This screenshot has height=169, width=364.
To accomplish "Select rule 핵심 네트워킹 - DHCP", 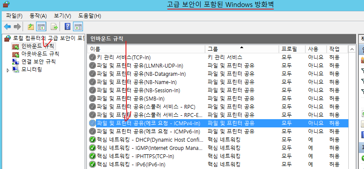I will click(x=150, y=140).
